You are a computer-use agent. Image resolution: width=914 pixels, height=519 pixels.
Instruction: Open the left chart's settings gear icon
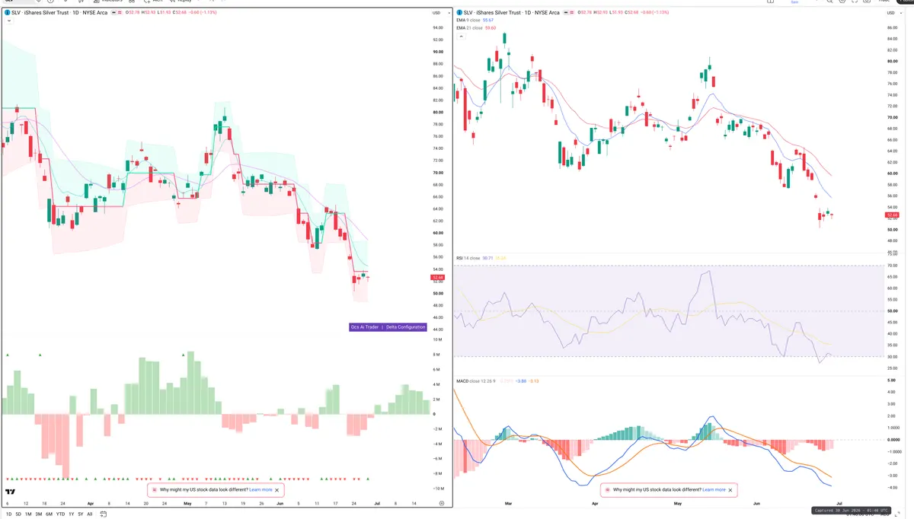(x=442, y=504)
